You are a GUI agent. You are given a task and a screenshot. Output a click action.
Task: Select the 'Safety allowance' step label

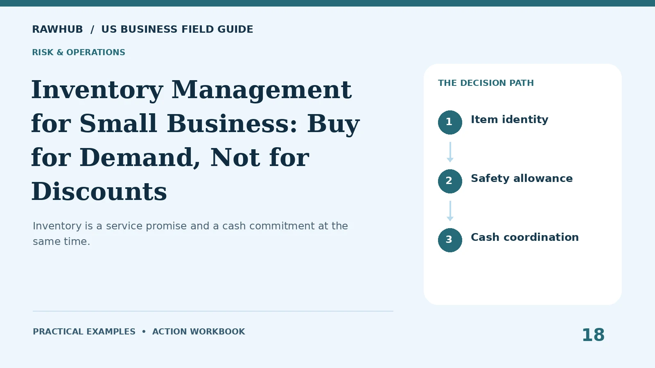[522, 178]
